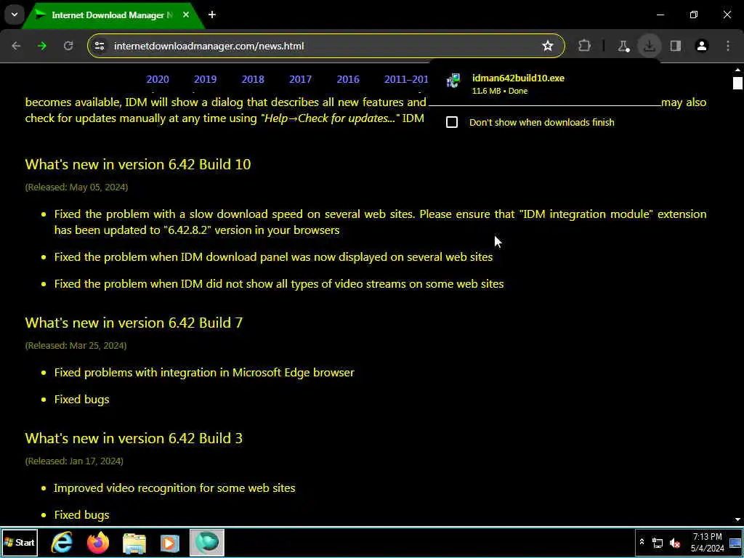Open File Explorer folder from taskbar

click(x=134, y=542)
